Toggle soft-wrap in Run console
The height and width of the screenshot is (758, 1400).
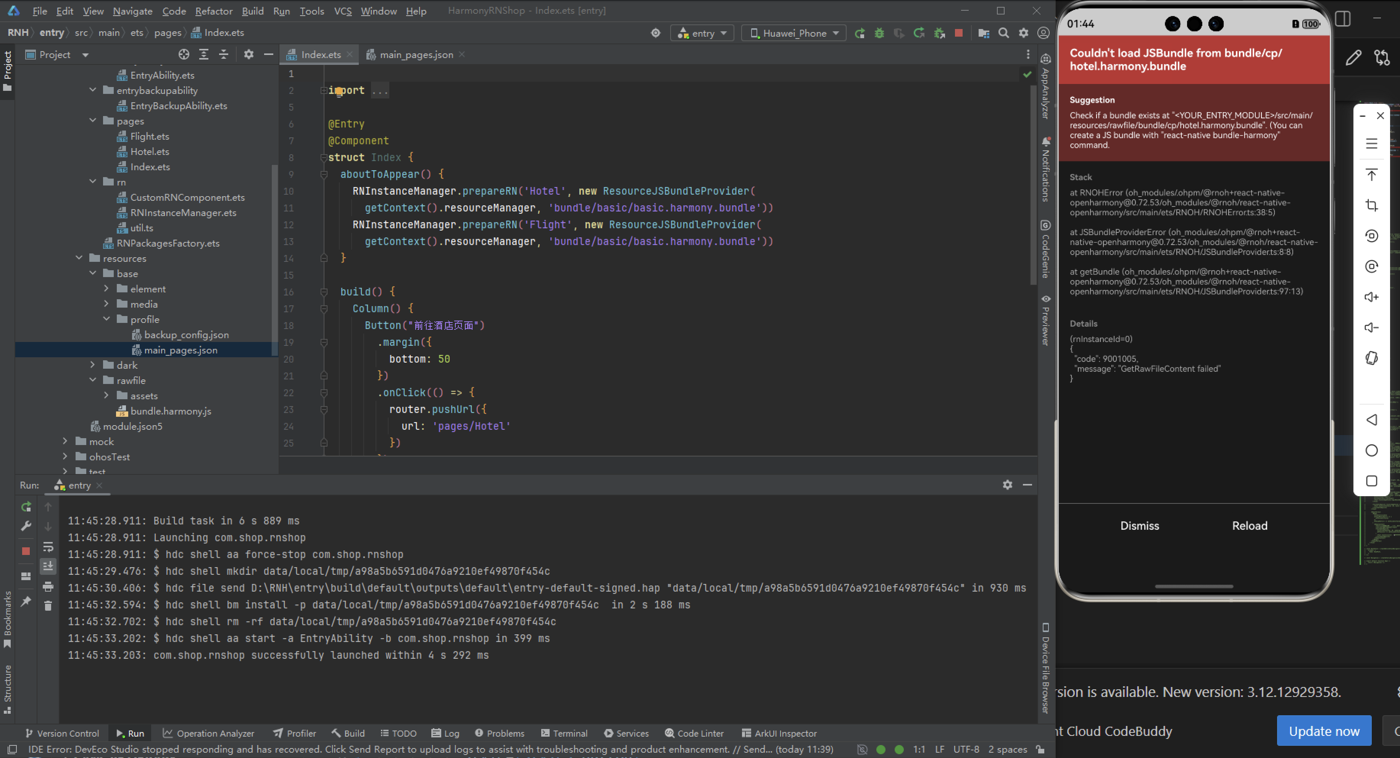48,547
